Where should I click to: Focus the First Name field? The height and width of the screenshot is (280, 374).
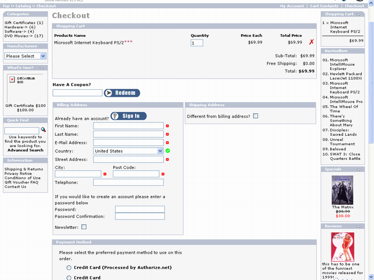(x=128, y=126)
